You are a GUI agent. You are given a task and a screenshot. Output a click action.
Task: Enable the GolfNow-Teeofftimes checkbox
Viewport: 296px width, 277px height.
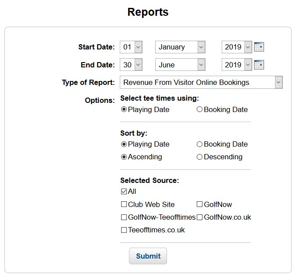(x=124, y=217)
